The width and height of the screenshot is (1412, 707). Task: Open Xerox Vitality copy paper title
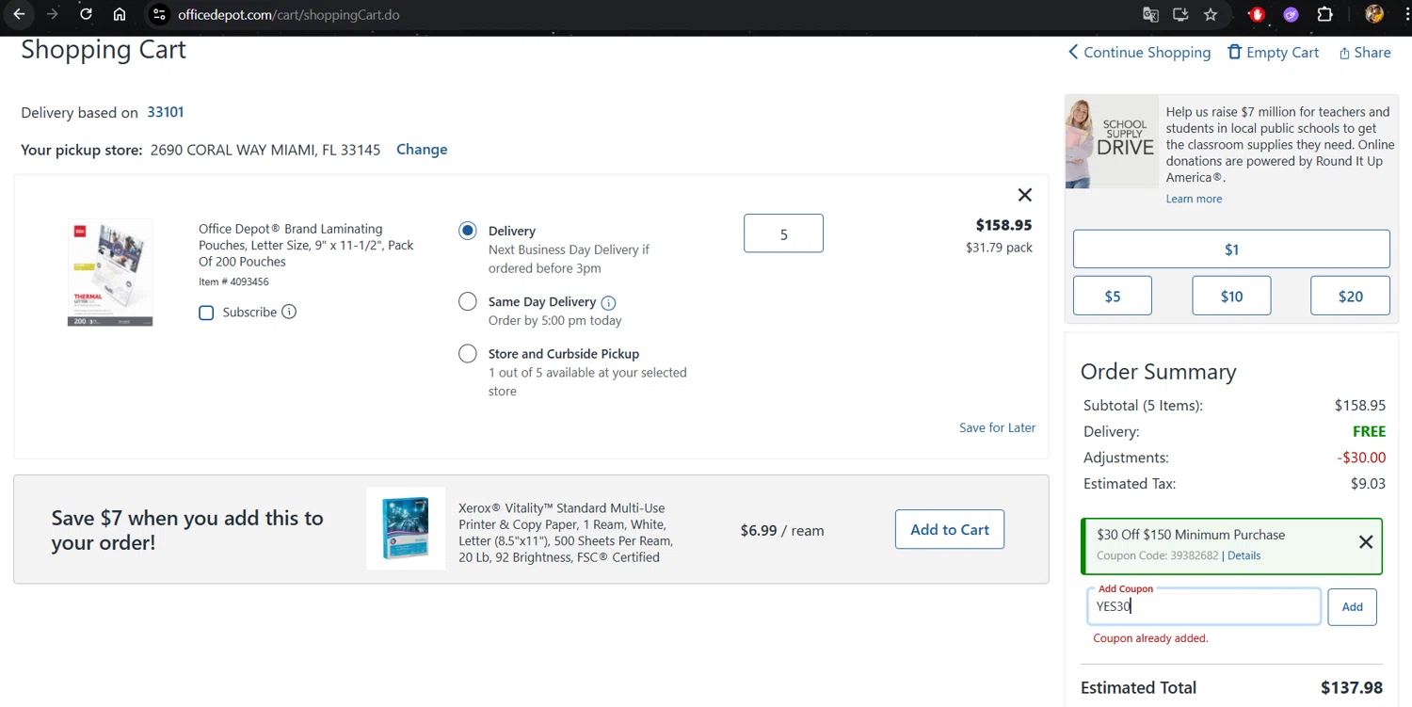point(566,533)
